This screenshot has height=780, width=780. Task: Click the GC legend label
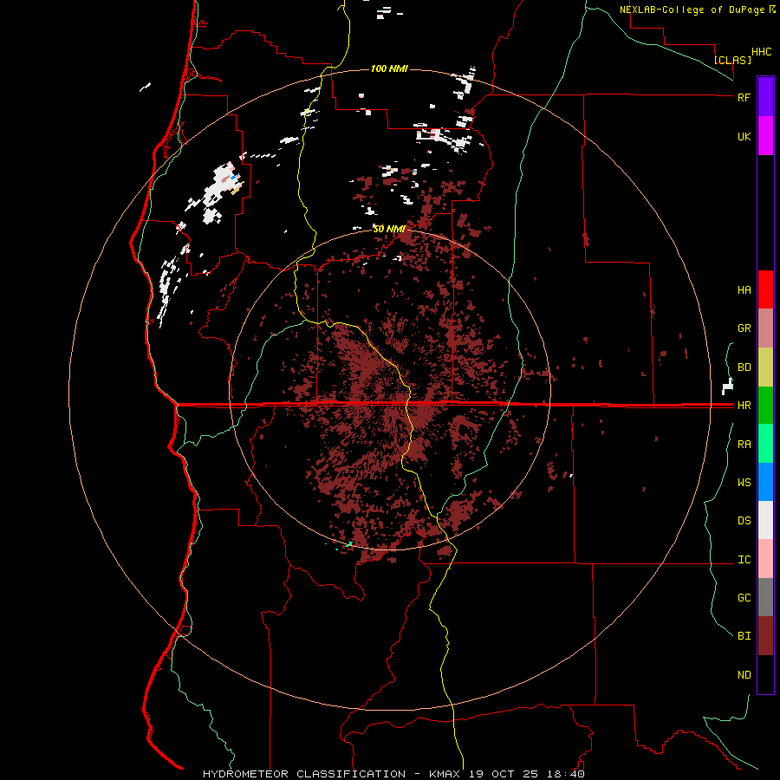pyautogui.click(x=744, y=598)
